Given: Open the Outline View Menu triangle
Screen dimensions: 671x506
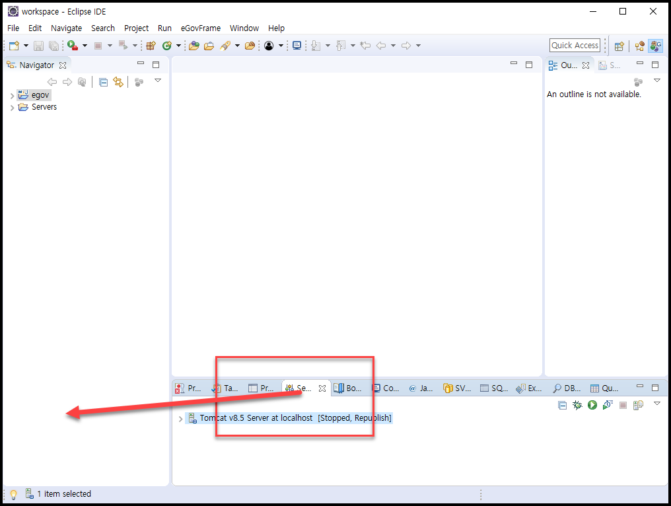Looking at the screenshot, I should tap(657, 81).
